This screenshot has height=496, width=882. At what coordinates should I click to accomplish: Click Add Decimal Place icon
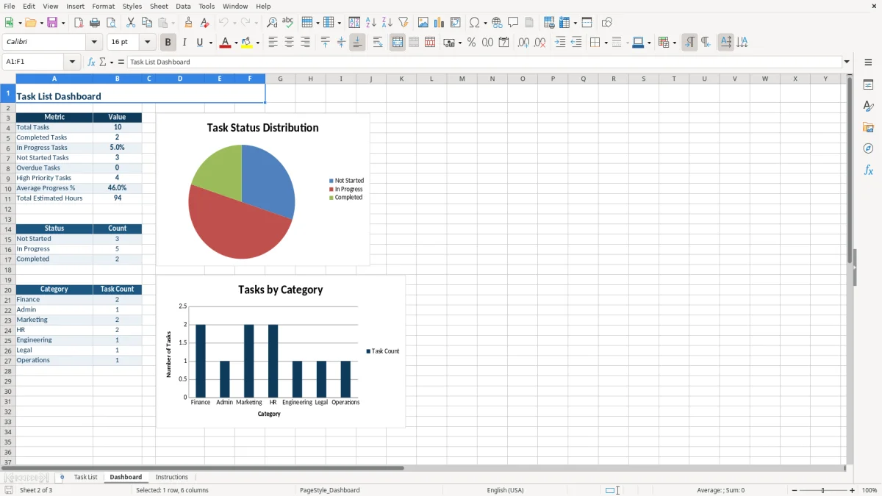(x=523, y=43)
